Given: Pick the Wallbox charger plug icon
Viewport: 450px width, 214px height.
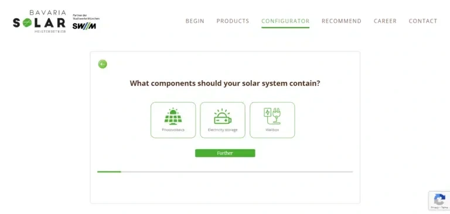Looking at the screenshot, I should coord(272,116).
